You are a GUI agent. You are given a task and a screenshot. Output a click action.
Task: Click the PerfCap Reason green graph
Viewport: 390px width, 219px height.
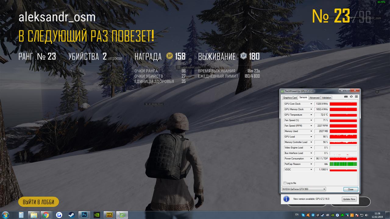coord(343,164)
